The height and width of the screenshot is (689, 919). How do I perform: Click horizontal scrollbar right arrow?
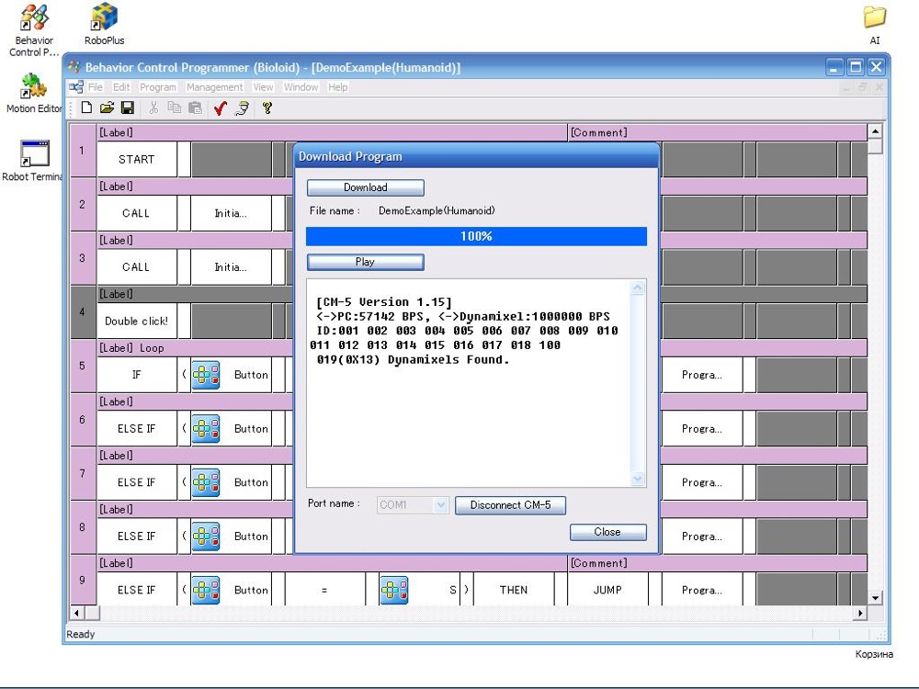point(860,613)
